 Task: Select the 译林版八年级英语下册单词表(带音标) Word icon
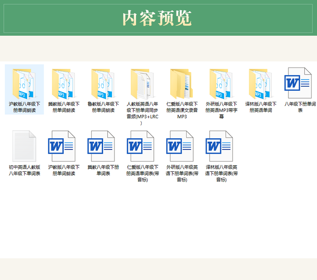pyautogui.click(x=219, y=146)
